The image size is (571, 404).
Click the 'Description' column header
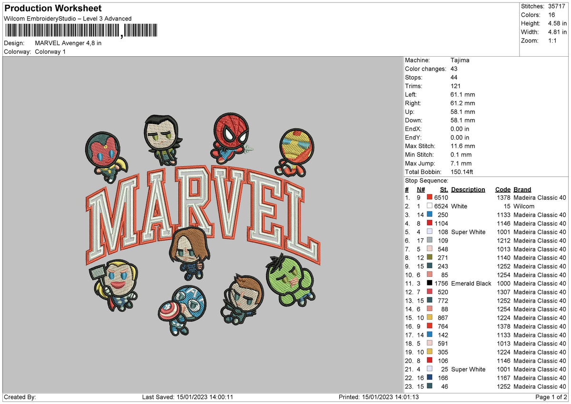click(x=468, y=189)
